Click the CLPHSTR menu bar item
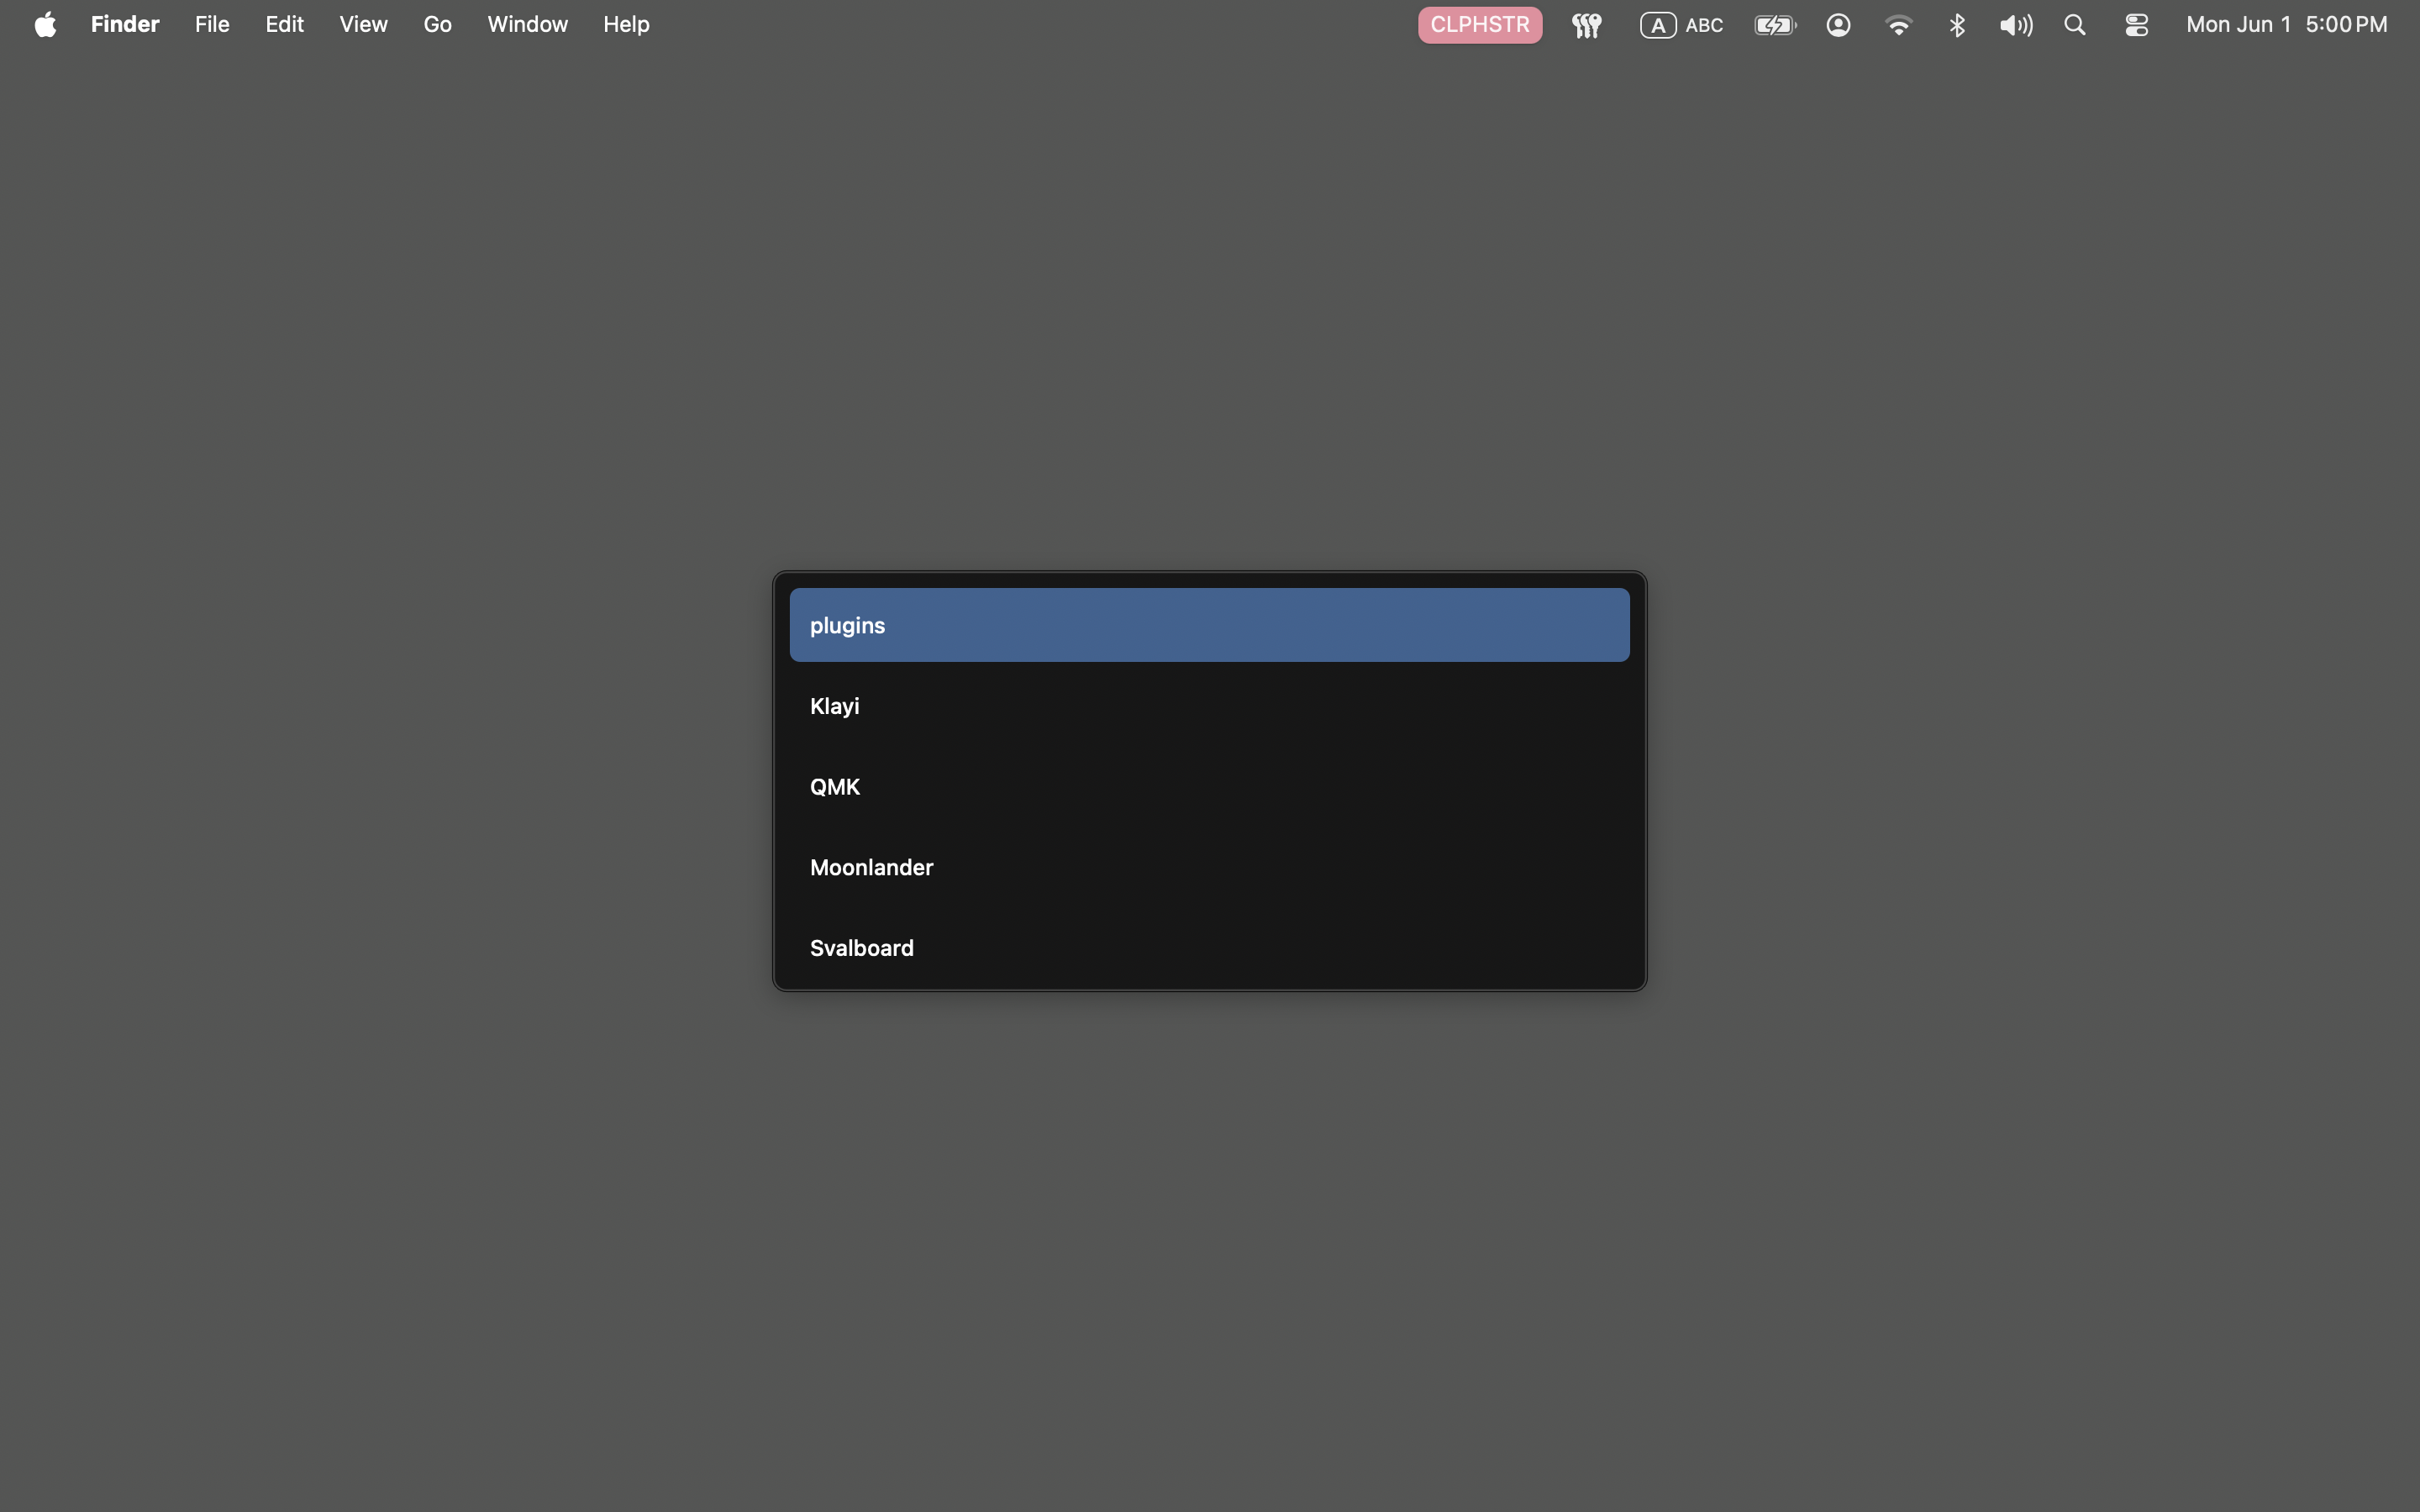This screenshot has height=1512, width=2420. pyautogui.click(x=1480, y=25)
